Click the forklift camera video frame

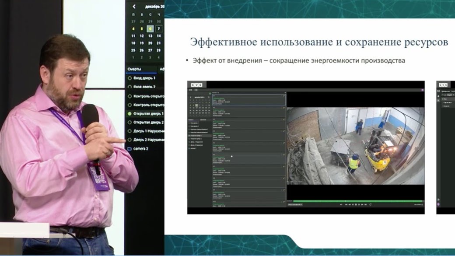(x=355, y=146)
